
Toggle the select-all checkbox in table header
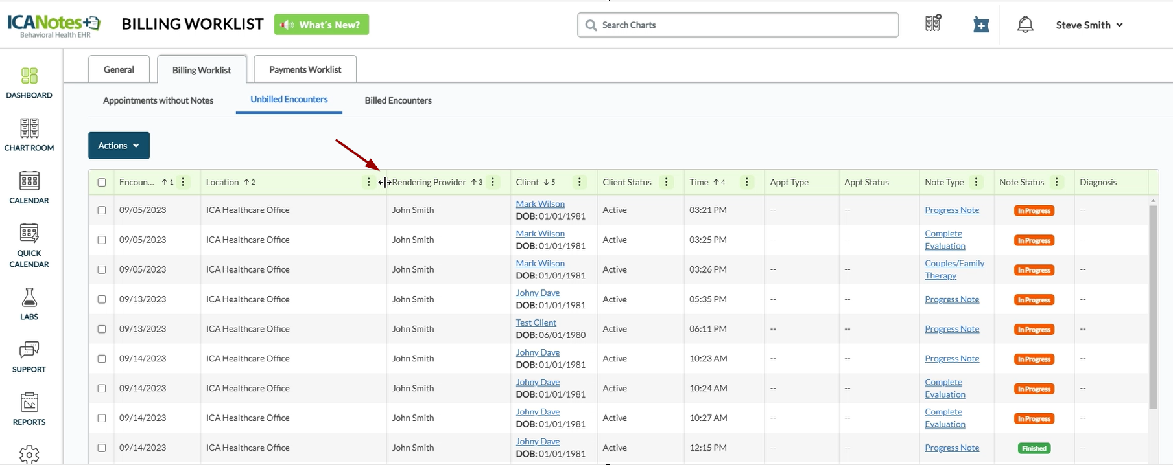click(102, 183)
